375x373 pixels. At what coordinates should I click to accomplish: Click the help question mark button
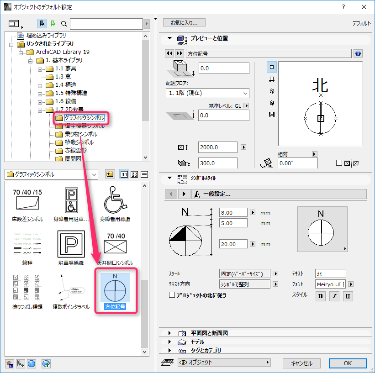click(343, 7)
